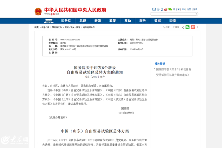Click index number 000014349/2019-00091
The width and height of the screenshot is (222, 148).
click(x=70, y=40)
